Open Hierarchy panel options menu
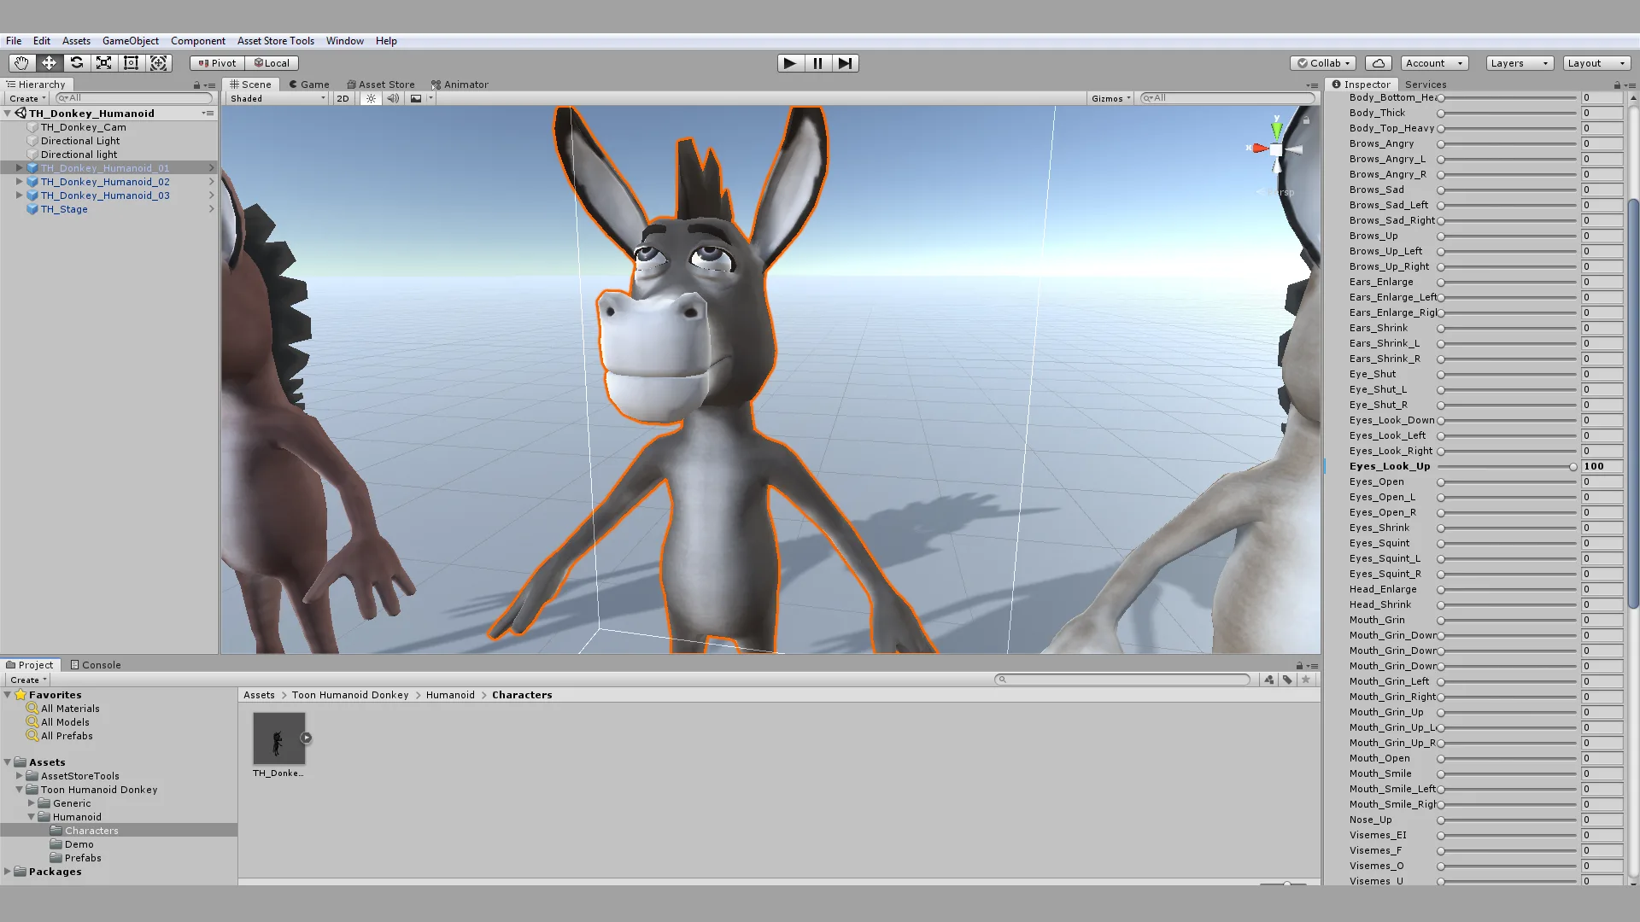The image size is (1640, 922). [209, 85]
